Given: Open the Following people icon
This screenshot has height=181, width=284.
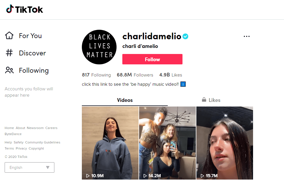Looking at the screenshot, I should coord(9,70).
